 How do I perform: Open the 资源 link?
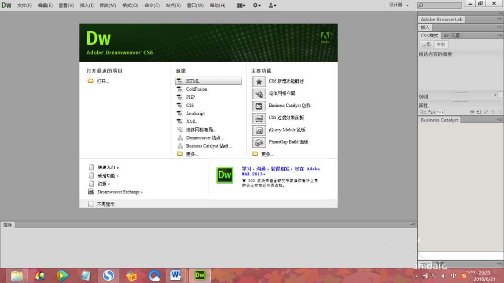point(103,184)
